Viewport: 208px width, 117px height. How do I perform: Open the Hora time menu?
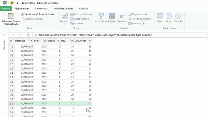pyautogui.click(x=169, y=19)
